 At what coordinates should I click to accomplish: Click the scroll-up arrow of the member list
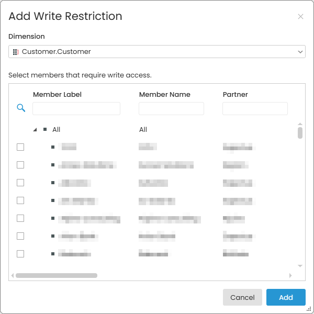pyautogui.click(x=300, y=124)
